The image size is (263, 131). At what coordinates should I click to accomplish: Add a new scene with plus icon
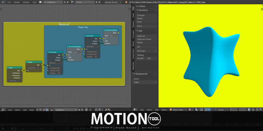(x=97, y=2)
